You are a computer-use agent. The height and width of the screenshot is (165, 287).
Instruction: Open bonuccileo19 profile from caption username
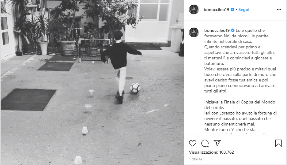[x=217, y=30]
